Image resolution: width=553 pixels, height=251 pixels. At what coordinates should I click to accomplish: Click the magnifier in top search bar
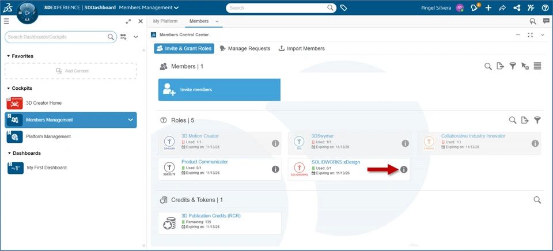pos(330,7)
